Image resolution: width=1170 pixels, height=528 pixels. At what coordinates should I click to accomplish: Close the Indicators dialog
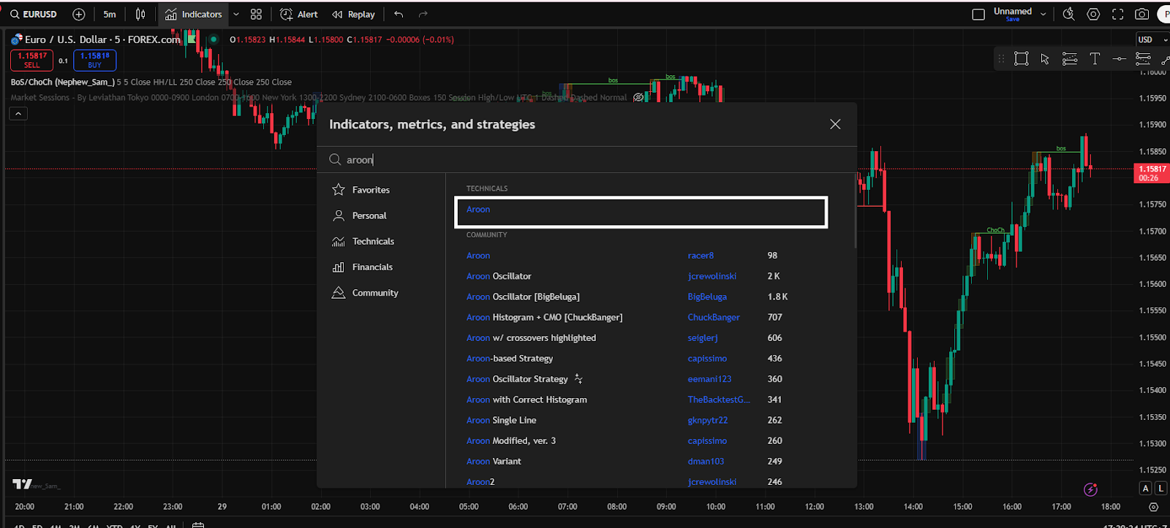tap(835, 124)
